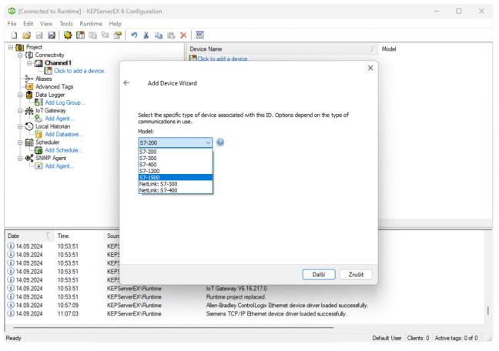Click the grayed New Tag Group icon

click(x=93, y=35)
